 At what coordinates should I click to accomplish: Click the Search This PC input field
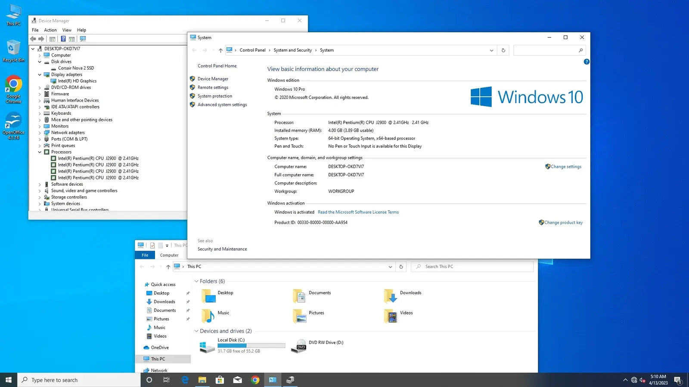[472, 266]
